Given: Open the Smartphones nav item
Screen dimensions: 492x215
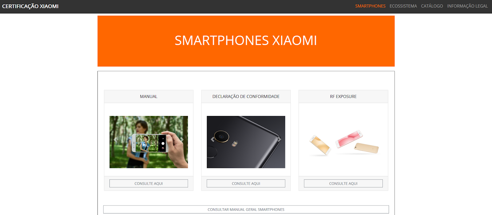Looking at the screenshot, I should (x=370, y=6).
